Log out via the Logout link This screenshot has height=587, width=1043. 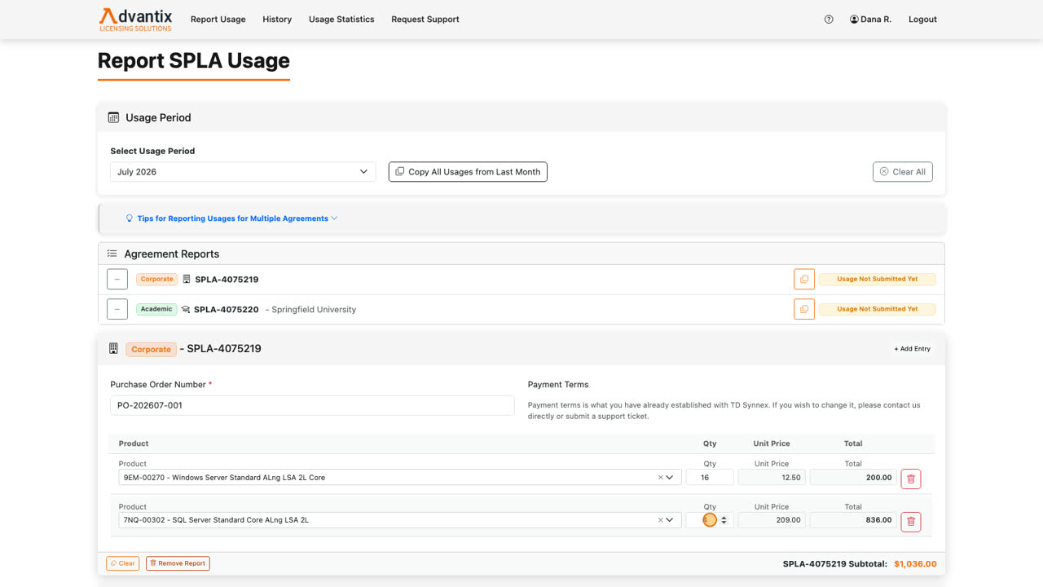[922, 20]
